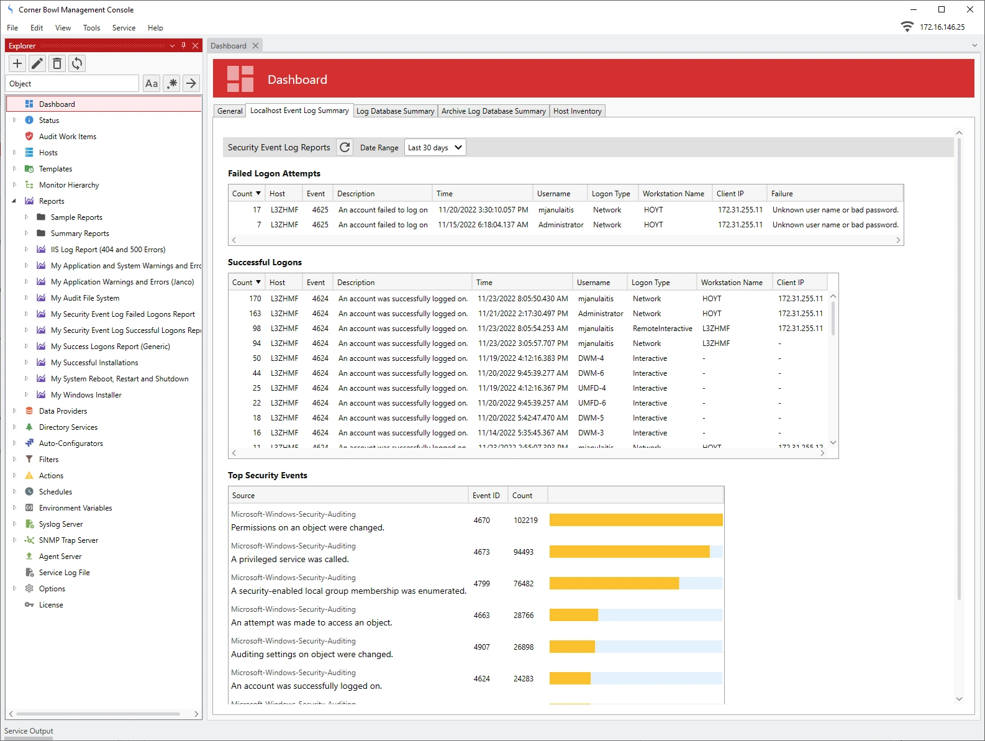This screenshot has width=985, height=741.
Task: Click the Edit pencil icon in Explorer
Action: 37,63
